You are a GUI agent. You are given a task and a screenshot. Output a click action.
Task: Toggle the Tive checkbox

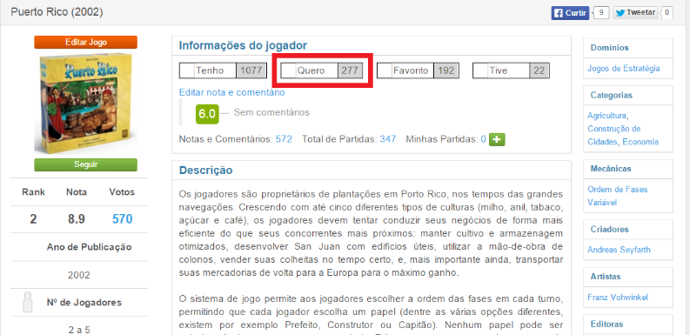[x=480, y=70]
